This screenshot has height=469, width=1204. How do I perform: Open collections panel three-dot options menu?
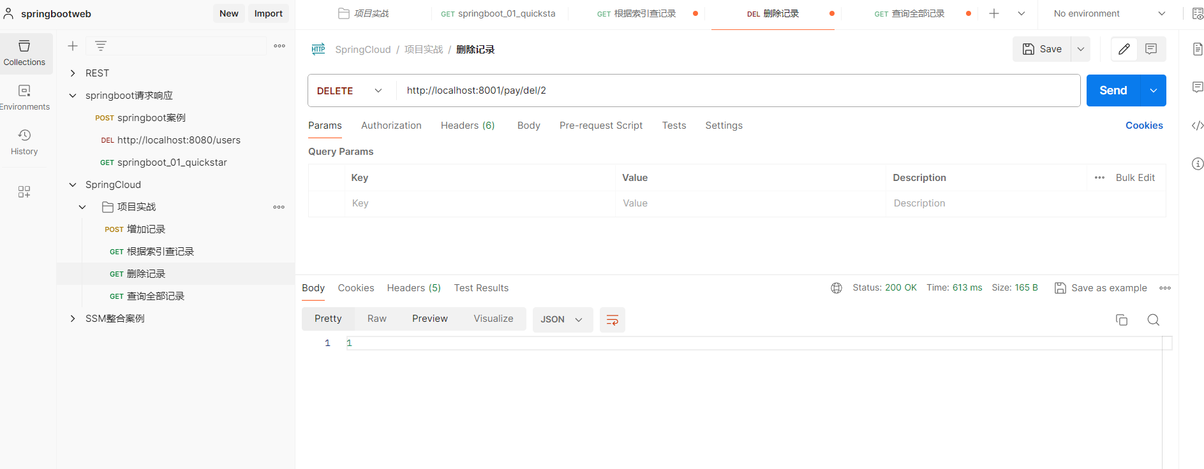(279, 46)
